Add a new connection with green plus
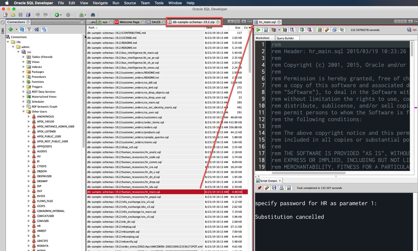This screenshot has width=418, height=251. pyautogui.click(x=11, y=30)
